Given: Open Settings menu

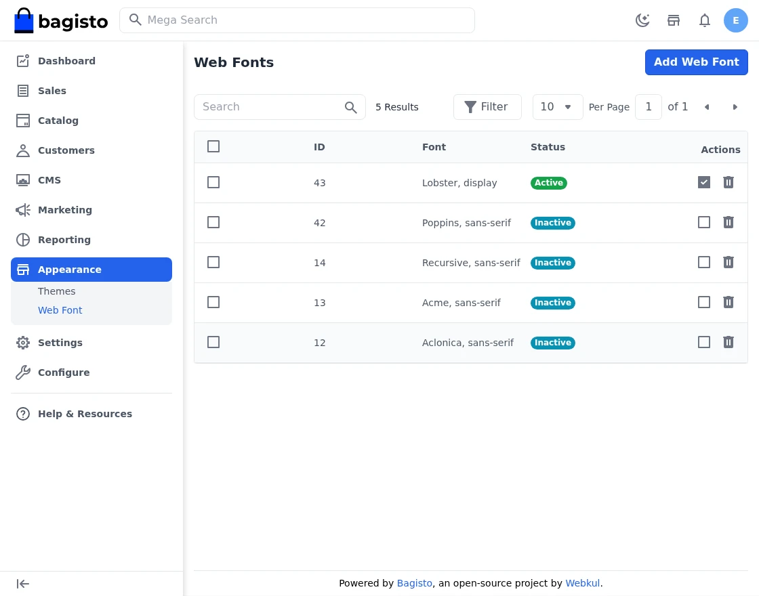Looking at the screenshot, I should click(91, 343).
